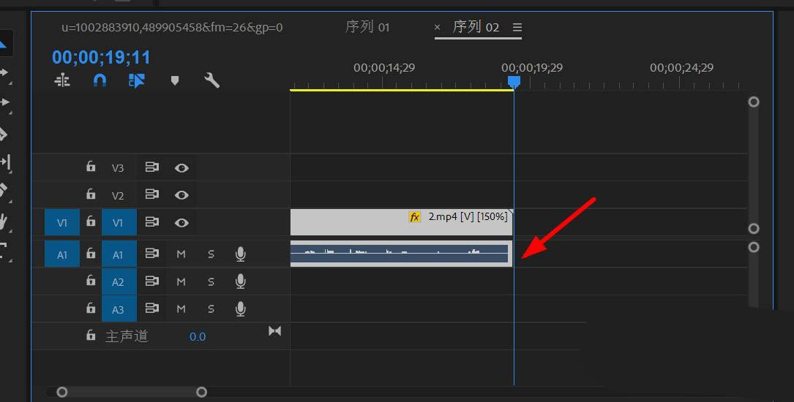
Task: Toggle V1 source patching button
Action: click(x=61, y=222)
